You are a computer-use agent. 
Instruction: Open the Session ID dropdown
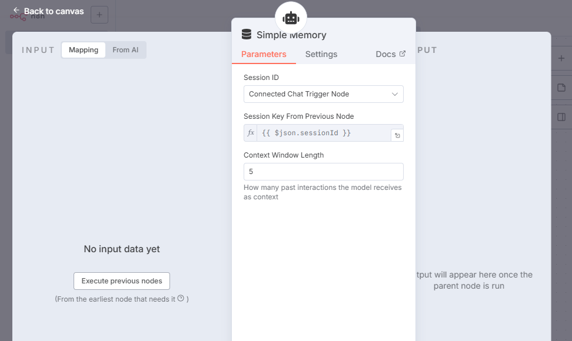coord(318,94)
